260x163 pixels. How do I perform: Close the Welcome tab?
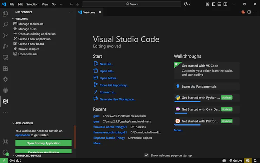[x=100, y=12]
